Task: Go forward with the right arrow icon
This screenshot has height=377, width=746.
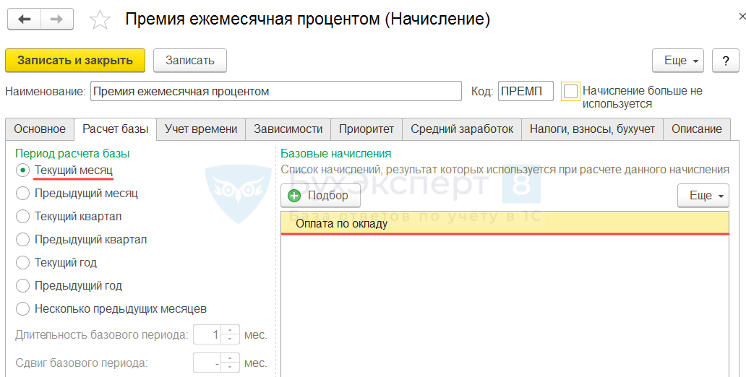Action: [57, 19]
